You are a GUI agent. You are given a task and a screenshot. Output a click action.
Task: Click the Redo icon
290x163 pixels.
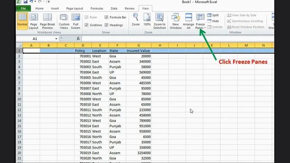click(40, 2)
